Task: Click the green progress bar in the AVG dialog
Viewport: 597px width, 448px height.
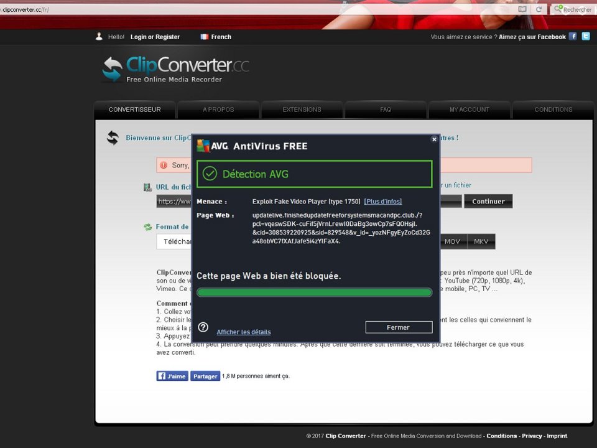Action: pyautogui.click(x=314, y=292)
